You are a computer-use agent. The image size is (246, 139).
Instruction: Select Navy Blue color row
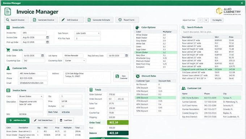pyautogui.click(x=156, y=55)
